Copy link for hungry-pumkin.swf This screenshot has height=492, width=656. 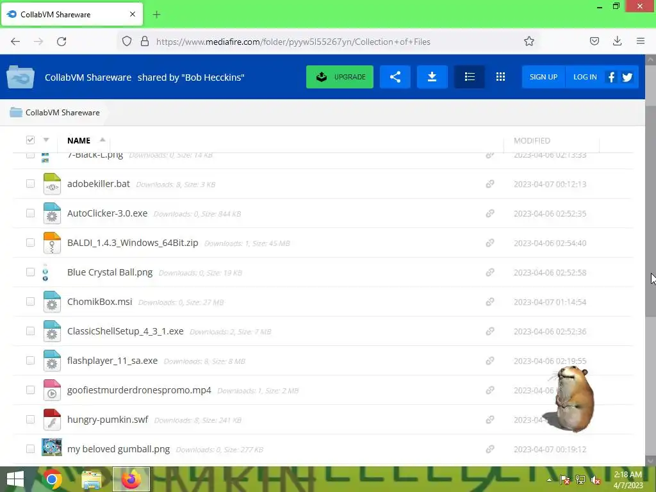pyautogui.click(x=489, y=420)
